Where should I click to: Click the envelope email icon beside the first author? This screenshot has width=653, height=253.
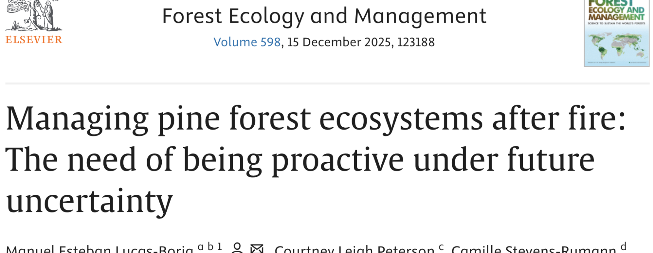tap(257, 249)
